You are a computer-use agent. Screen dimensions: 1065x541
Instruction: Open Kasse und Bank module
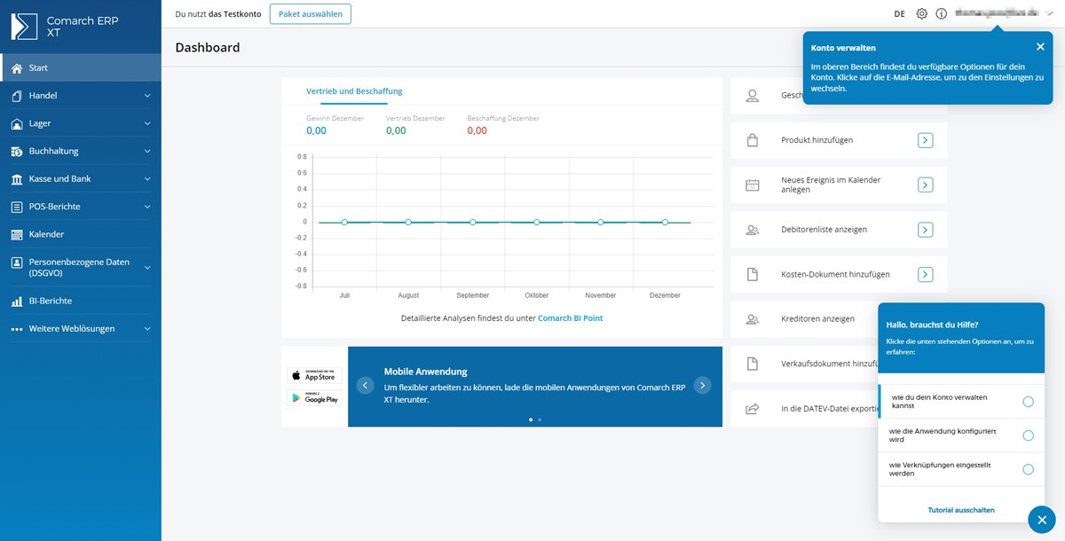(x=60, y=178)
